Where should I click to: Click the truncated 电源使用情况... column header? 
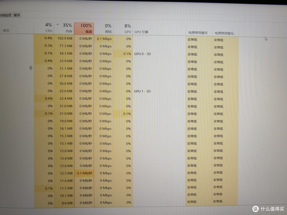tap(225, 33)
